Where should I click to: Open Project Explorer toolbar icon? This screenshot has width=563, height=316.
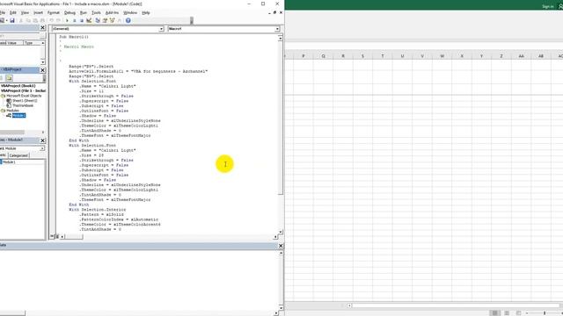pos(98,20)
